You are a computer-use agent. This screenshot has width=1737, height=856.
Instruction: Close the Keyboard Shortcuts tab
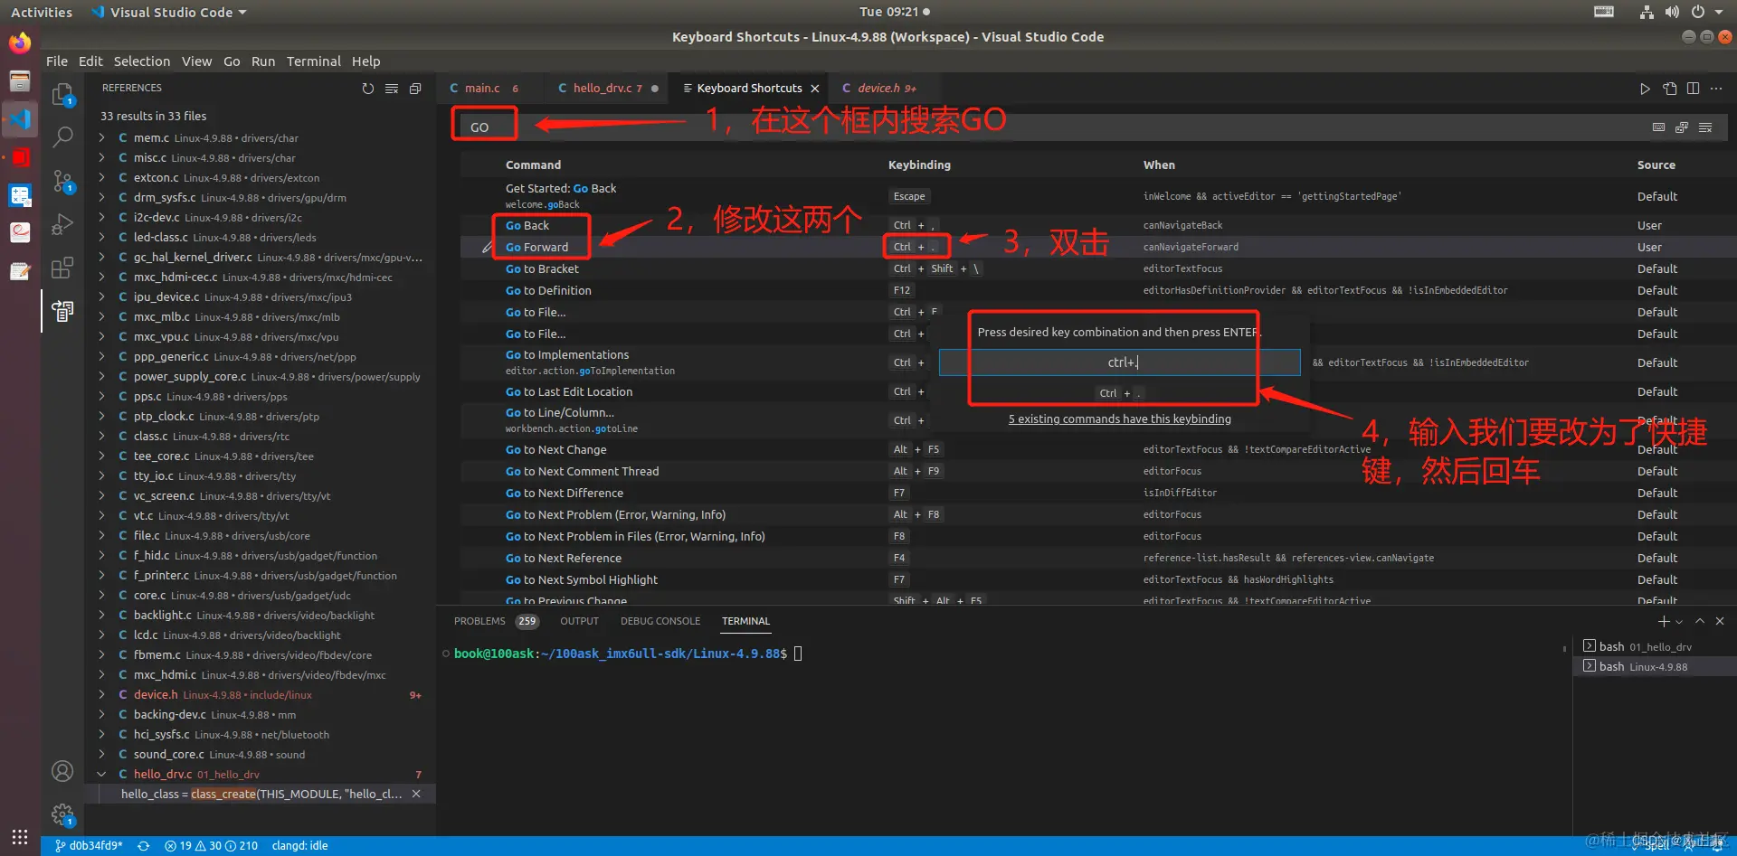(x=815, y=89)
